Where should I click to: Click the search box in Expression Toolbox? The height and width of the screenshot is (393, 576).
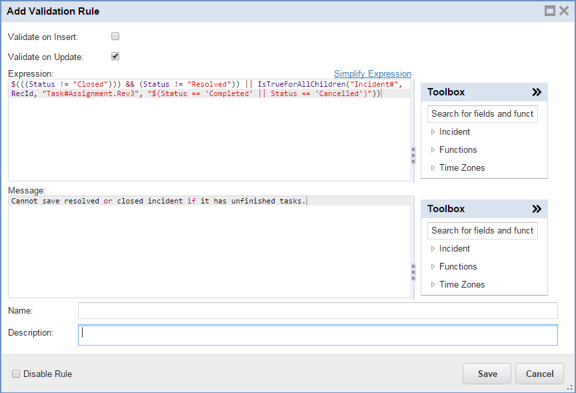pos(482,114)
